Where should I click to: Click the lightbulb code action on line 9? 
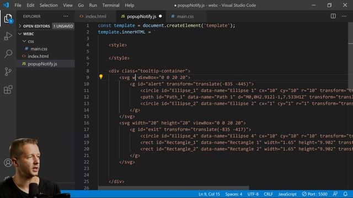101,77
